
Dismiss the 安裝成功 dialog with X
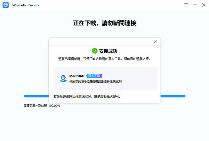tap(155, 42)
